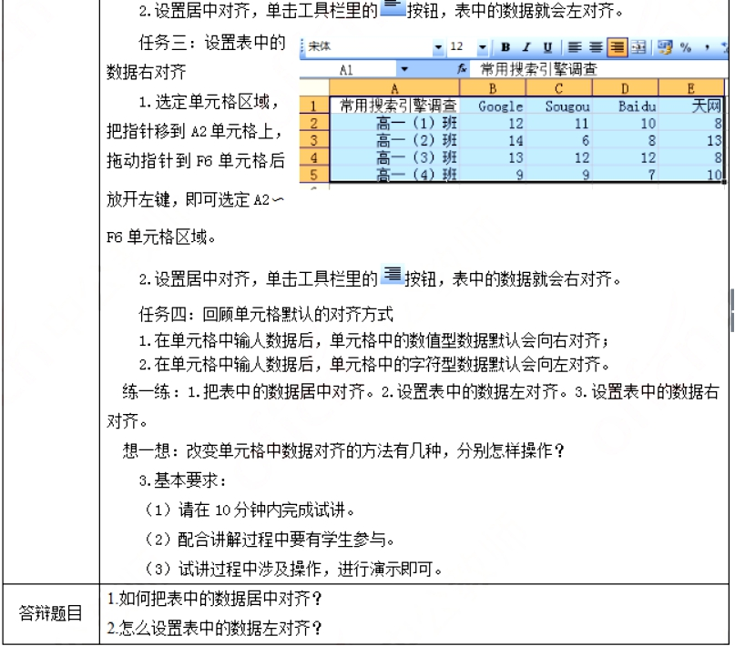Click the 答辩题目 table cell label
Image resolution: width=735 pixels, height=646 pixels.
click(x=51, y=612)
